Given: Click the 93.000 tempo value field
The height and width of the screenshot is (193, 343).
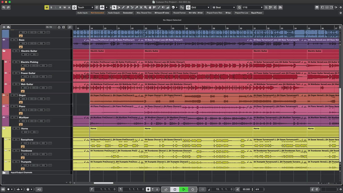Looking at the screenshot, I should [x=246, y=189].
